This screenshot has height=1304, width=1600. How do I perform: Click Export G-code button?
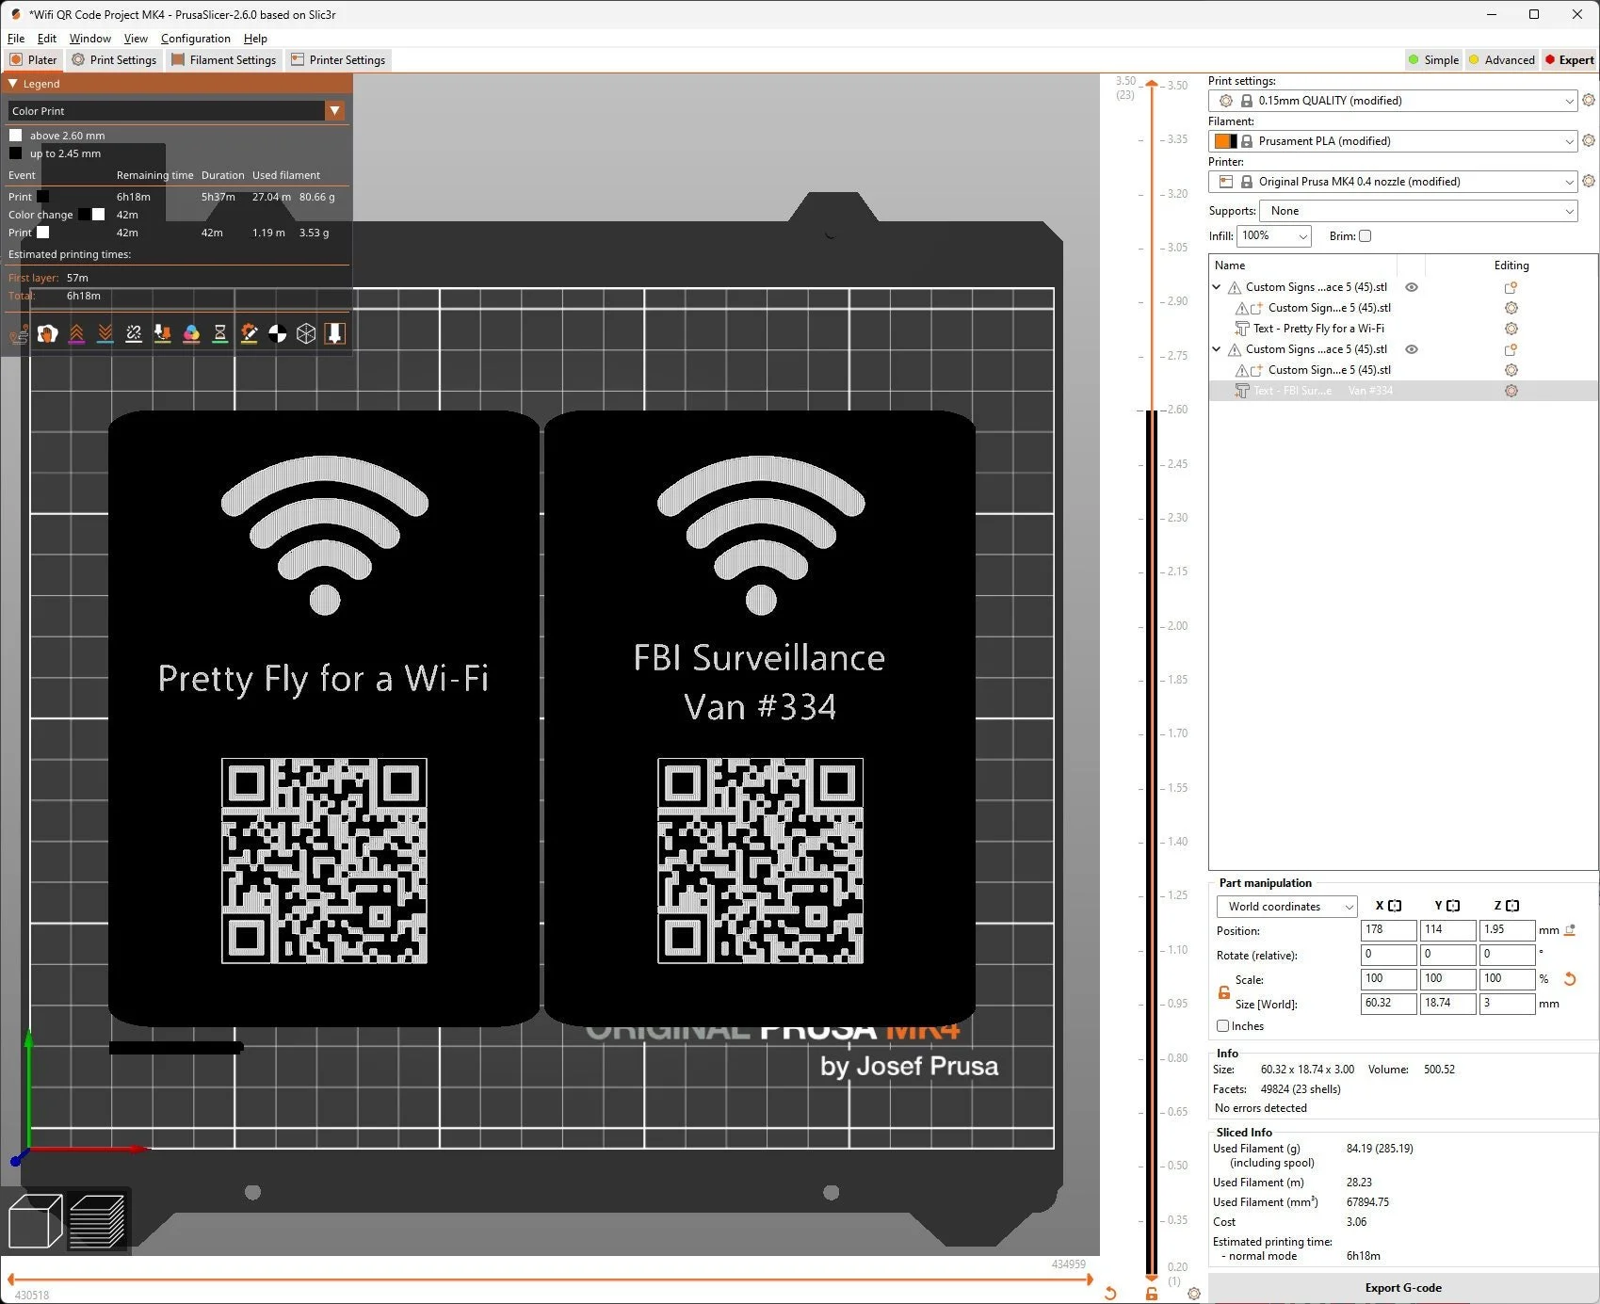coord(1403,1288)
